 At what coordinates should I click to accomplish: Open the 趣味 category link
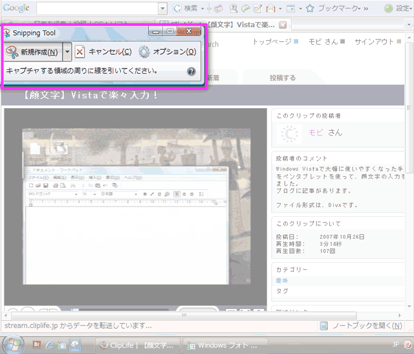click(x=282, y=281)
